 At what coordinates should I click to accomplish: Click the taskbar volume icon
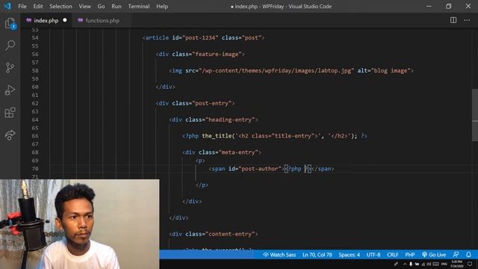[429, 264]
